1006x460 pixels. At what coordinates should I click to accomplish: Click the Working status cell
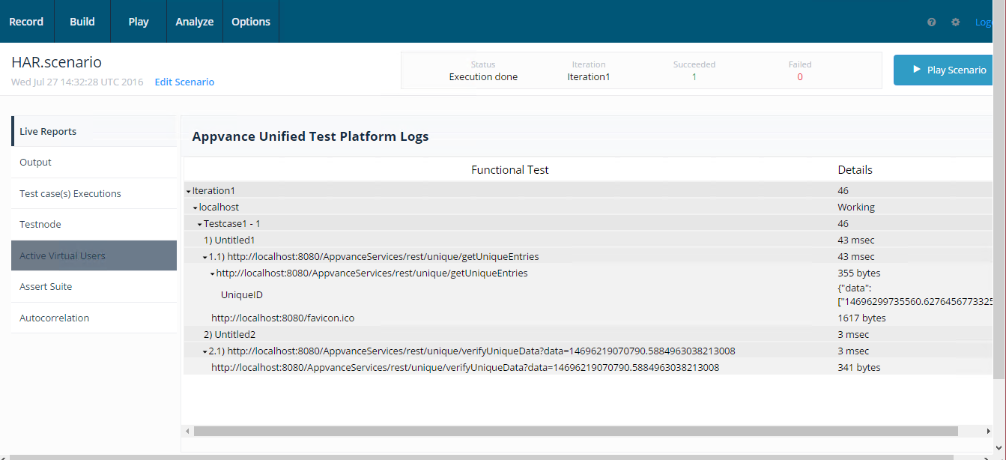(x=856, y=208)
